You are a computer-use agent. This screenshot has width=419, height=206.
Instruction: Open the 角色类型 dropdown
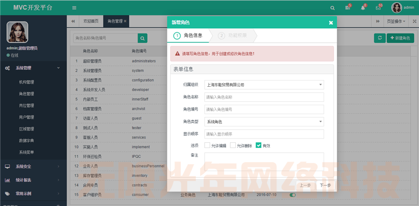tap(264, 122)
